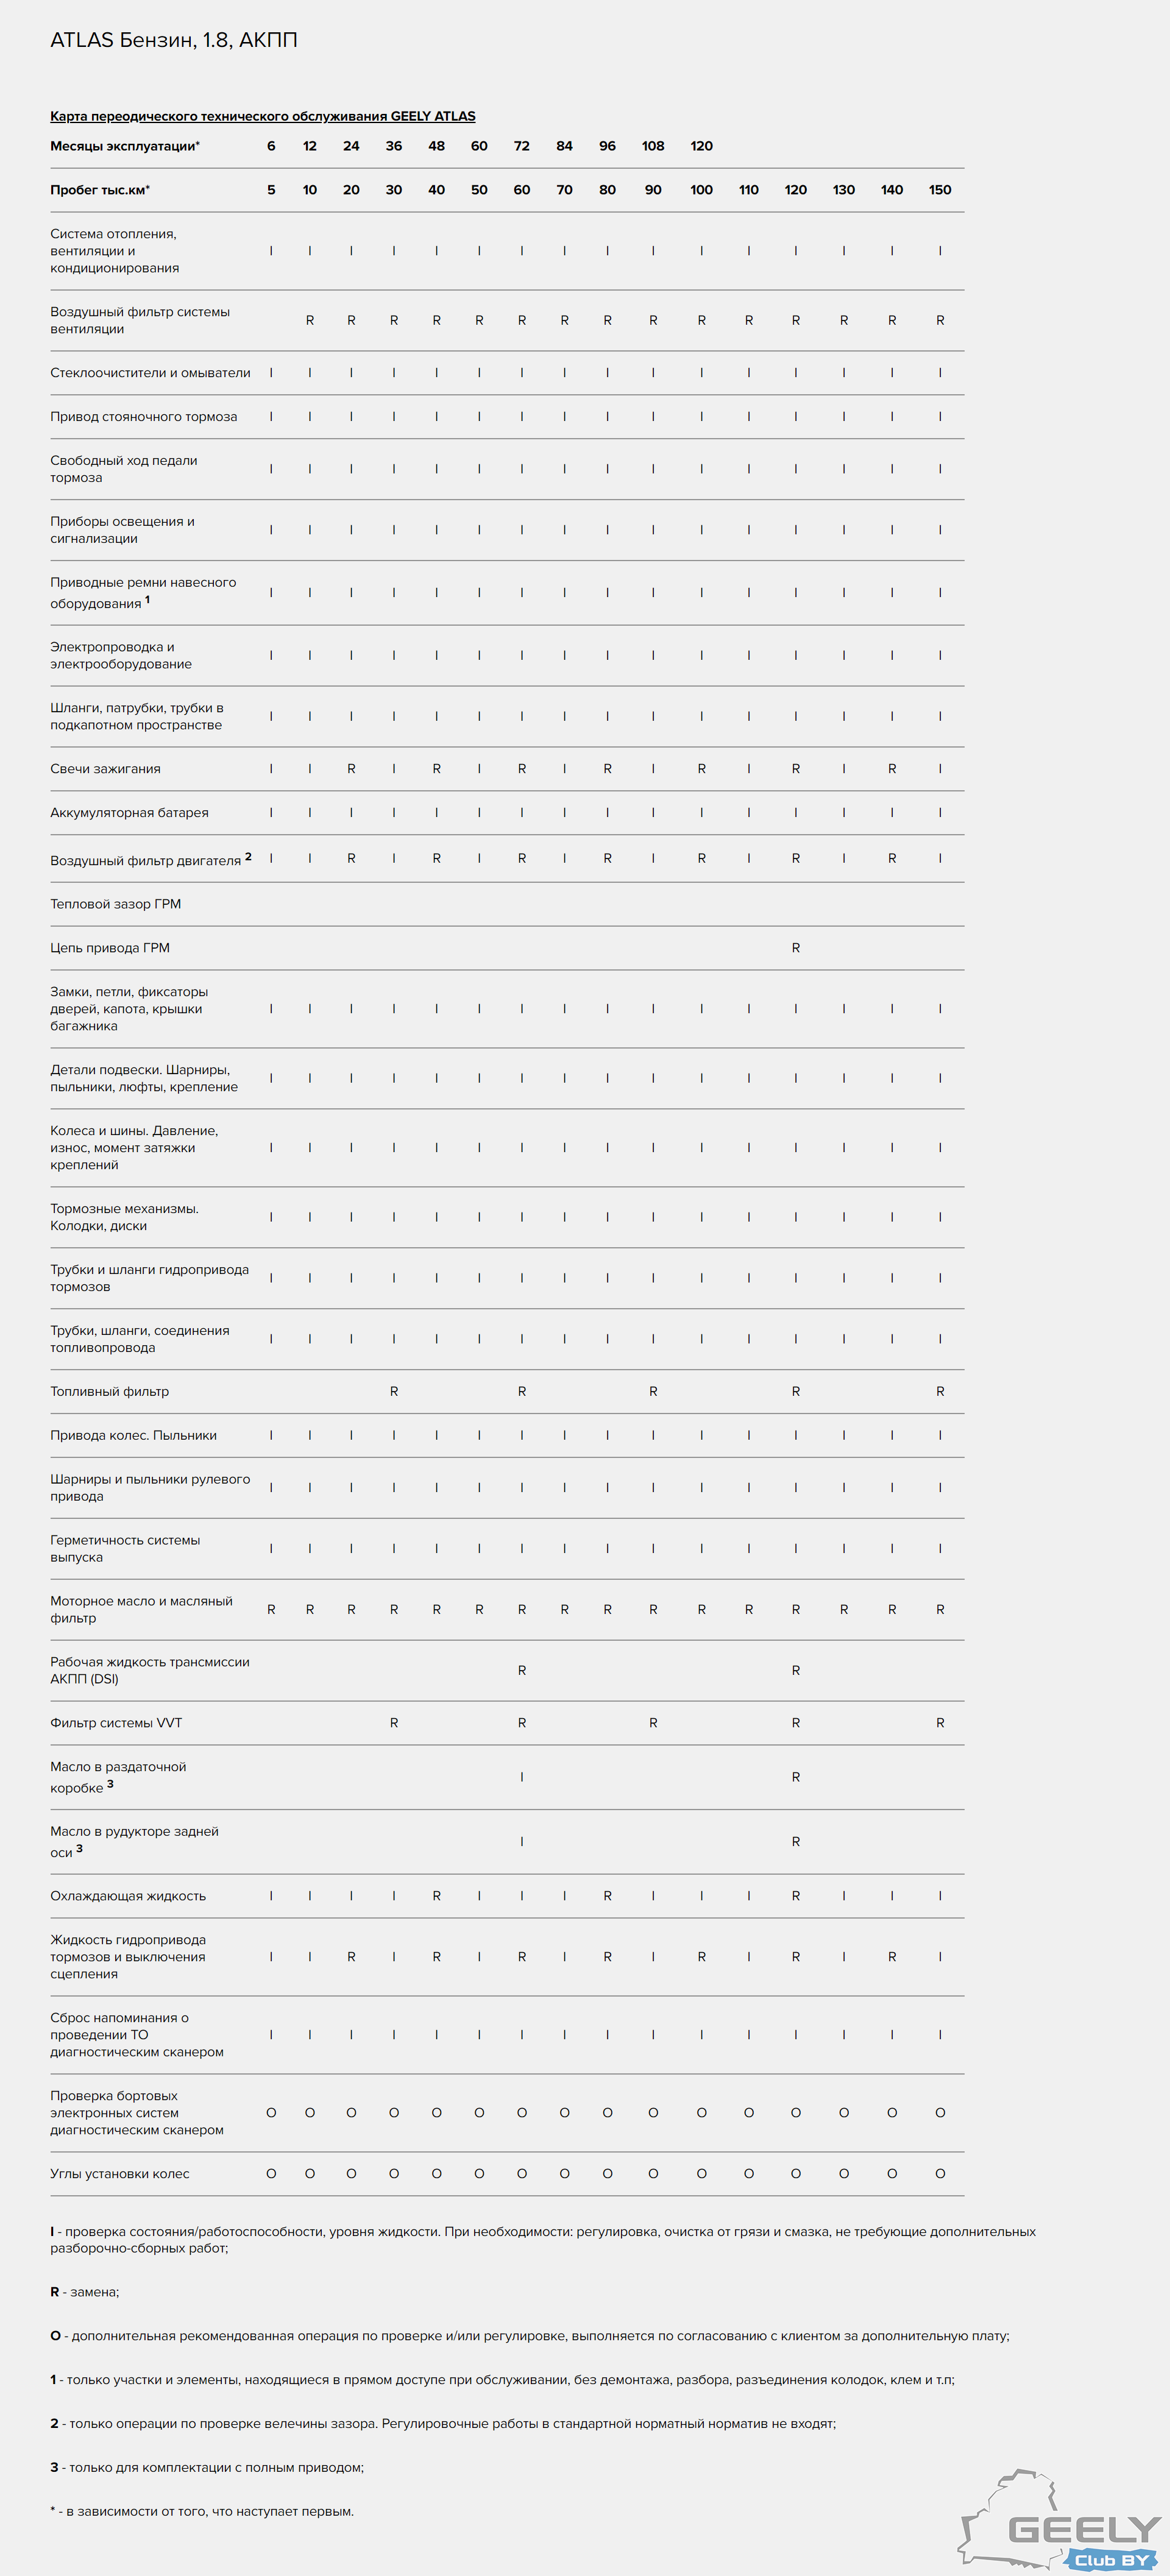The width and height of the screenshot is (1170, 2576).
Task: Click the Топливный фильтр row label
Action: [110, 1392]
